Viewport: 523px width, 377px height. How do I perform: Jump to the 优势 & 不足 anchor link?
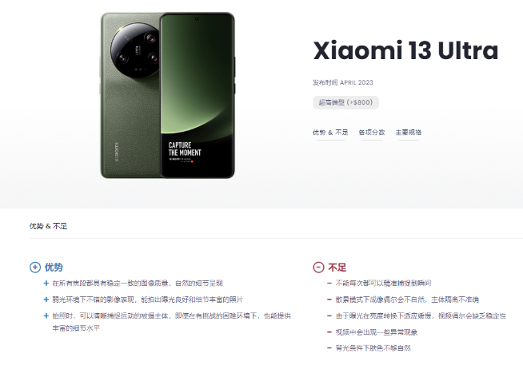click(x=330, y=133)
